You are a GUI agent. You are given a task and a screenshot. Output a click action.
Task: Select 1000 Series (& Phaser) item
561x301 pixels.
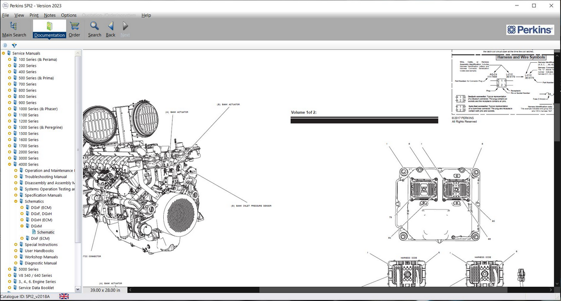pos(38,109)
